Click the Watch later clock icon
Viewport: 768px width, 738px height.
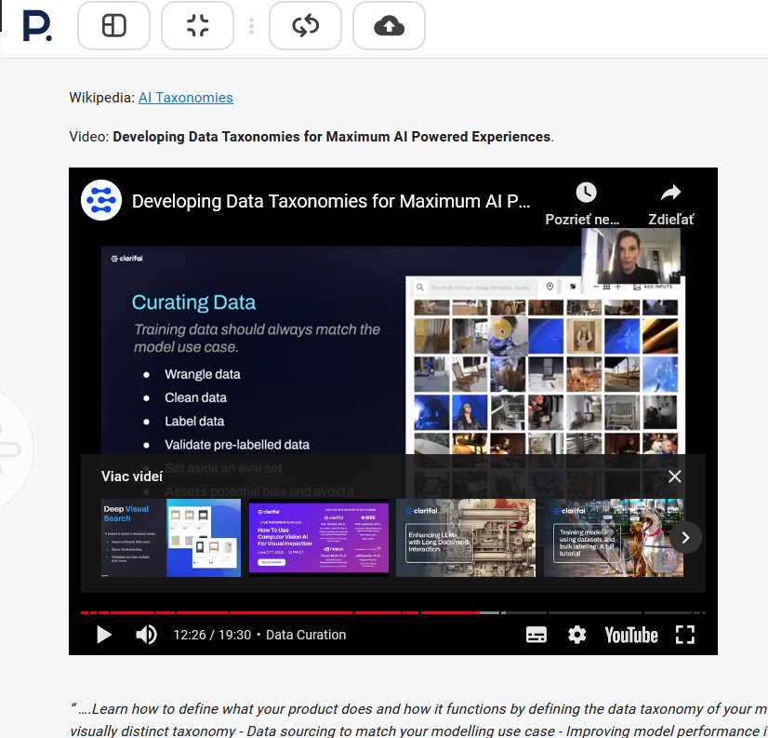tap(585, 193)
